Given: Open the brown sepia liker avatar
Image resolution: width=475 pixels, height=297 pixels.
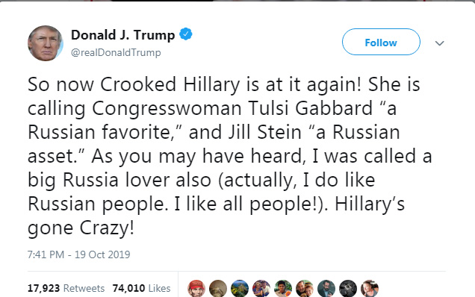Looking at the screenshot, I should [218, 289].
